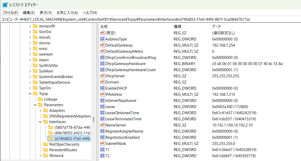
Task: Click the string icon beside NameServer
Action: [x=102, y=125]
